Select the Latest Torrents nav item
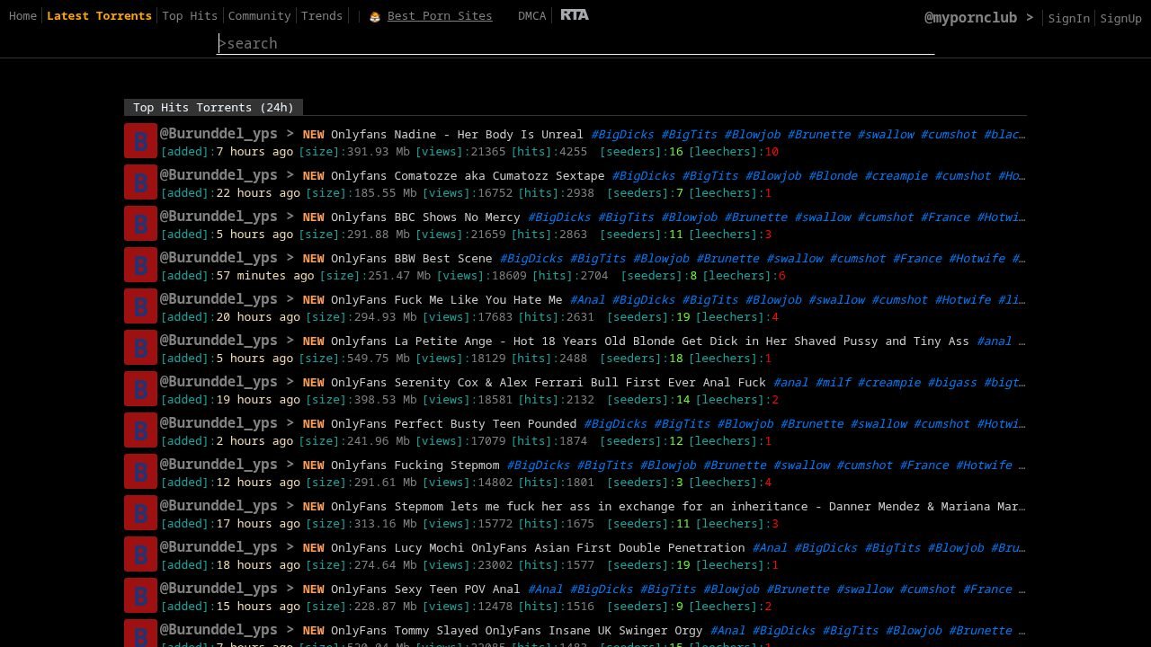Screen dimensions: 1151x647 (99, 16)
